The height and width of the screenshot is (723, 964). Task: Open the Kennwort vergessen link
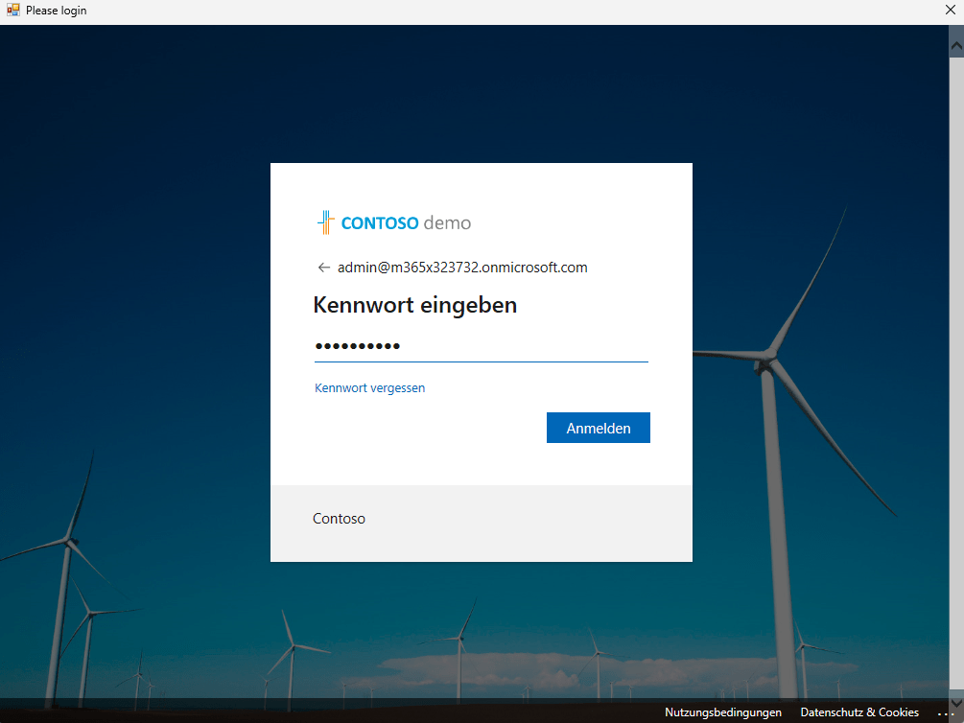point(369,387)
